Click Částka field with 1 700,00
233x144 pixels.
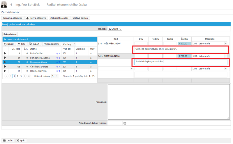tap(184, 56)
